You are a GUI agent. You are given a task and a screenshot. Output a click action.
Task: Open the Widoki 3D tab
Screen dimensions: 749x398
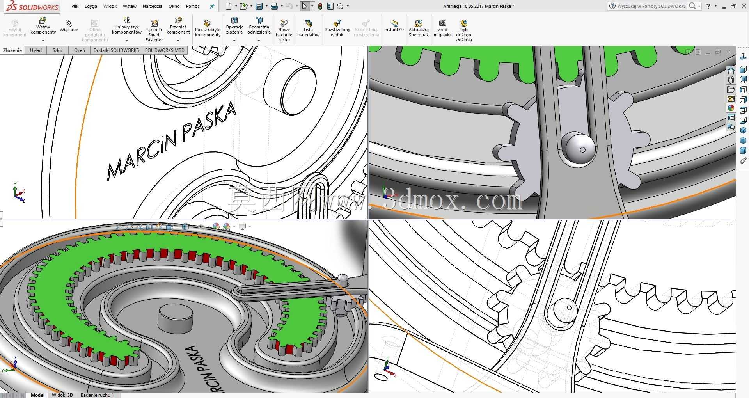[x=62, y=395]
